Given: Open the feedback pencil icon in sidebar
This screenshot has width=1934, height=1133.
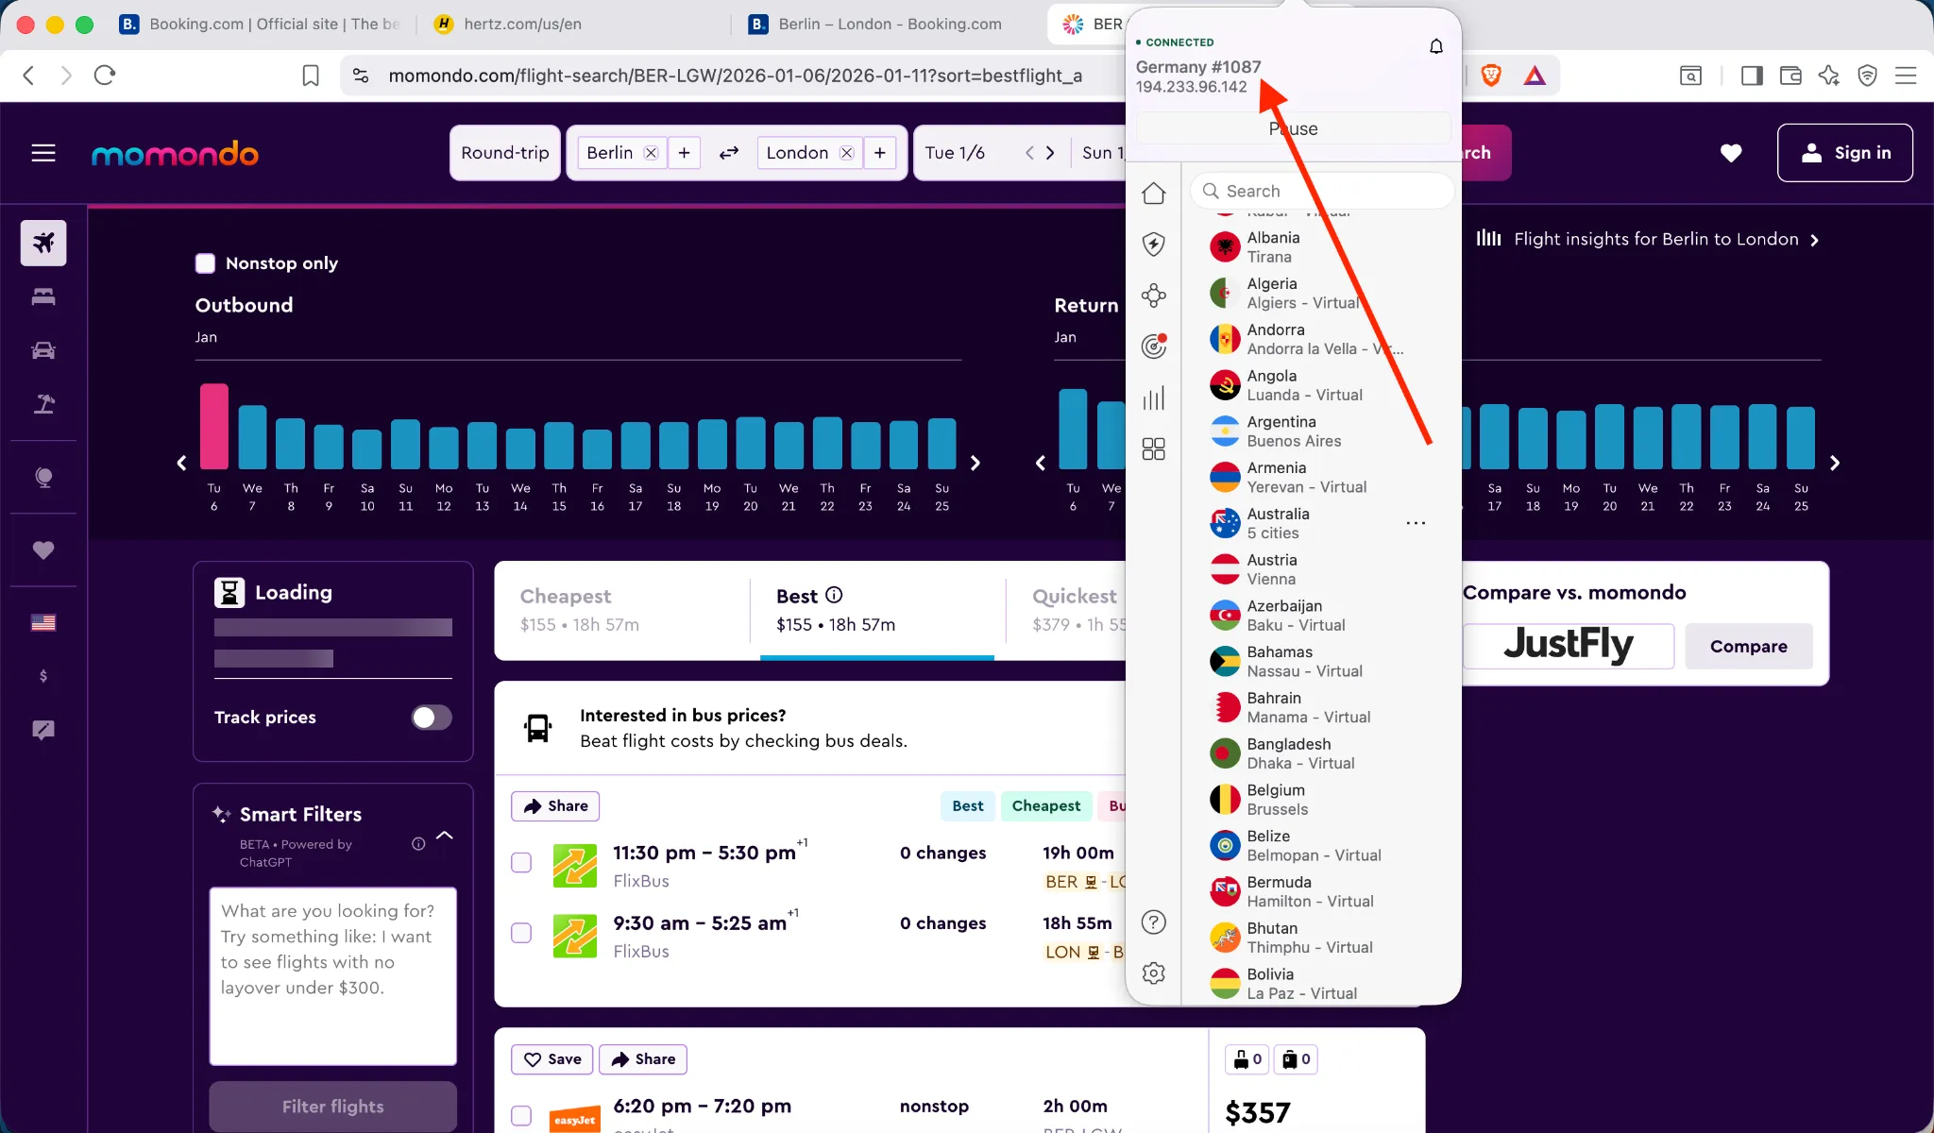Looking at the screenshot, I should (x=42, y=728).
